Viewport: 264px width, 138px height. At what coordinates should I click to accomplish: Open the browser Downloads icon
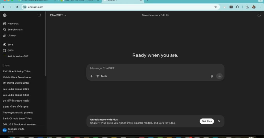click(247, 7)
